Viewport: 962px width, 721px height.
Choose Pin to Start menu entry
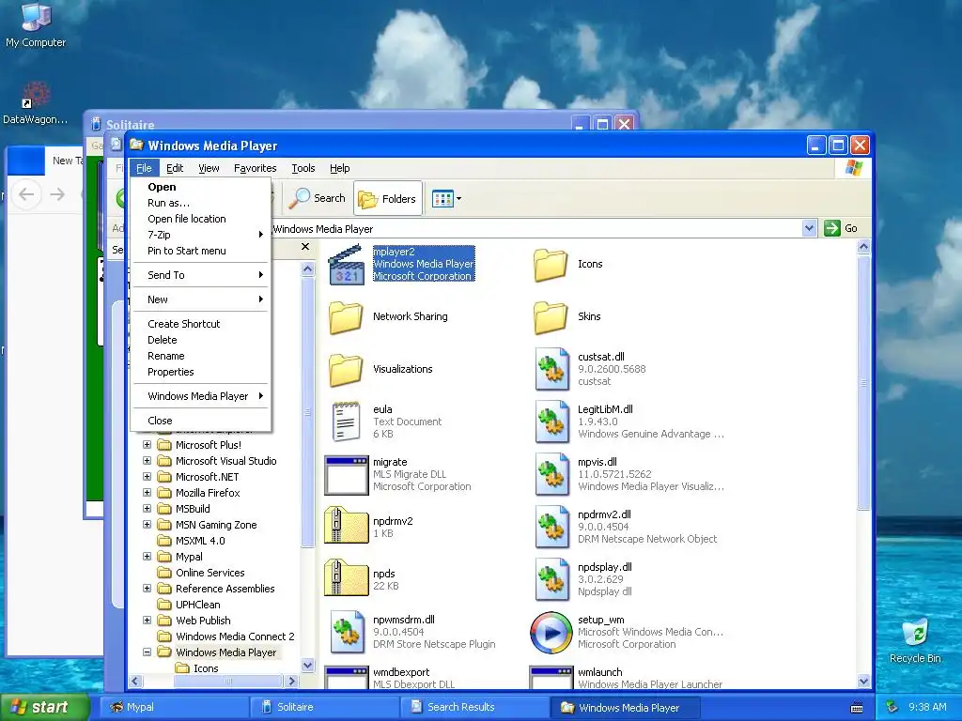click(201, 251)
